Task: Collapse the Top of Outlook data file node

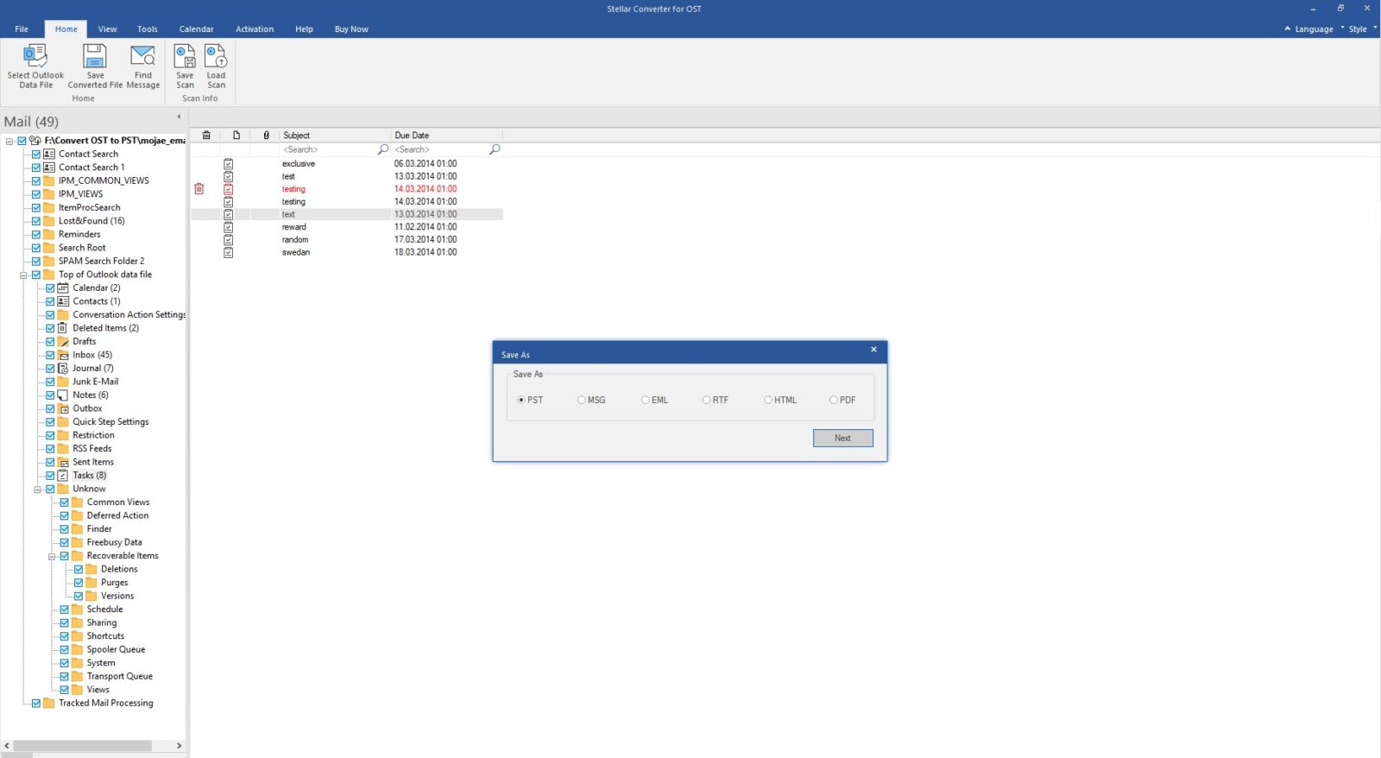Action: click(24, 275)
